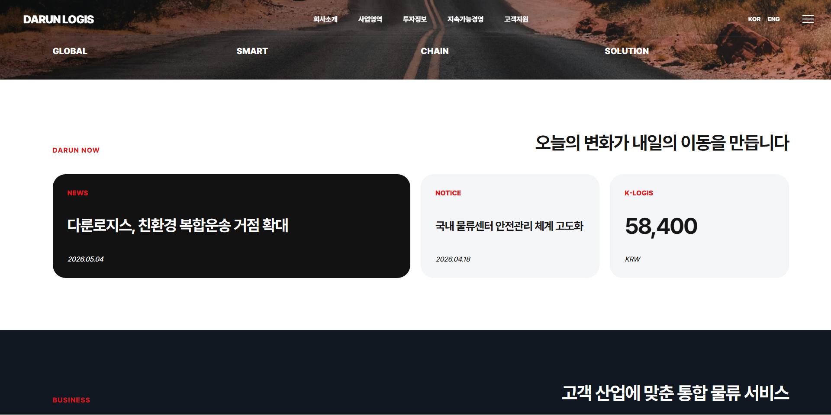Click the heading 고객 산업에 맞춘 통합 물류 서비스
Image resolution: width=831 pixels, height=415 pixels.
[676, 393]
